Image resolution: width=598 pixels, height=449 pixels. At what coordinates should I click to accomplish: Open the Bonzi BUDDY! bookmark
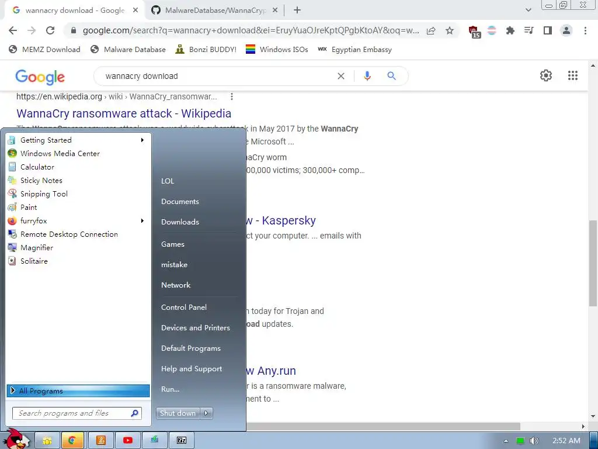pos(206,49)
